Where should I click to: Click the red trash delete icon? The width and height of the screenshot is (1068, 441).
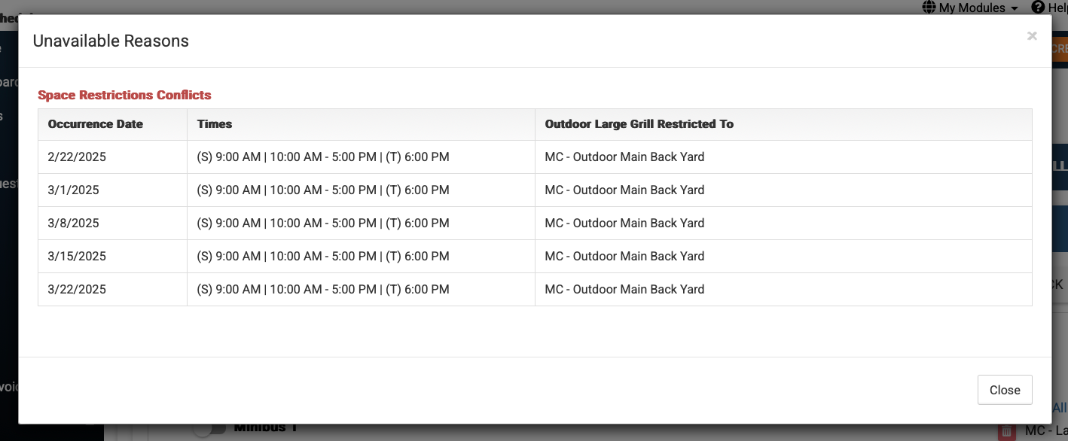pyautogui.click(x=1005, y=432)
